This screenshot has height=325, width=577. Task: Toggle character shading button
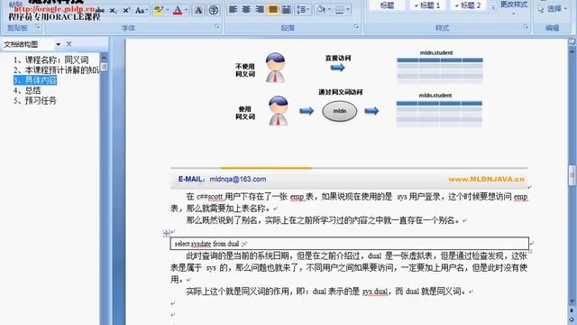pos(198,10)
